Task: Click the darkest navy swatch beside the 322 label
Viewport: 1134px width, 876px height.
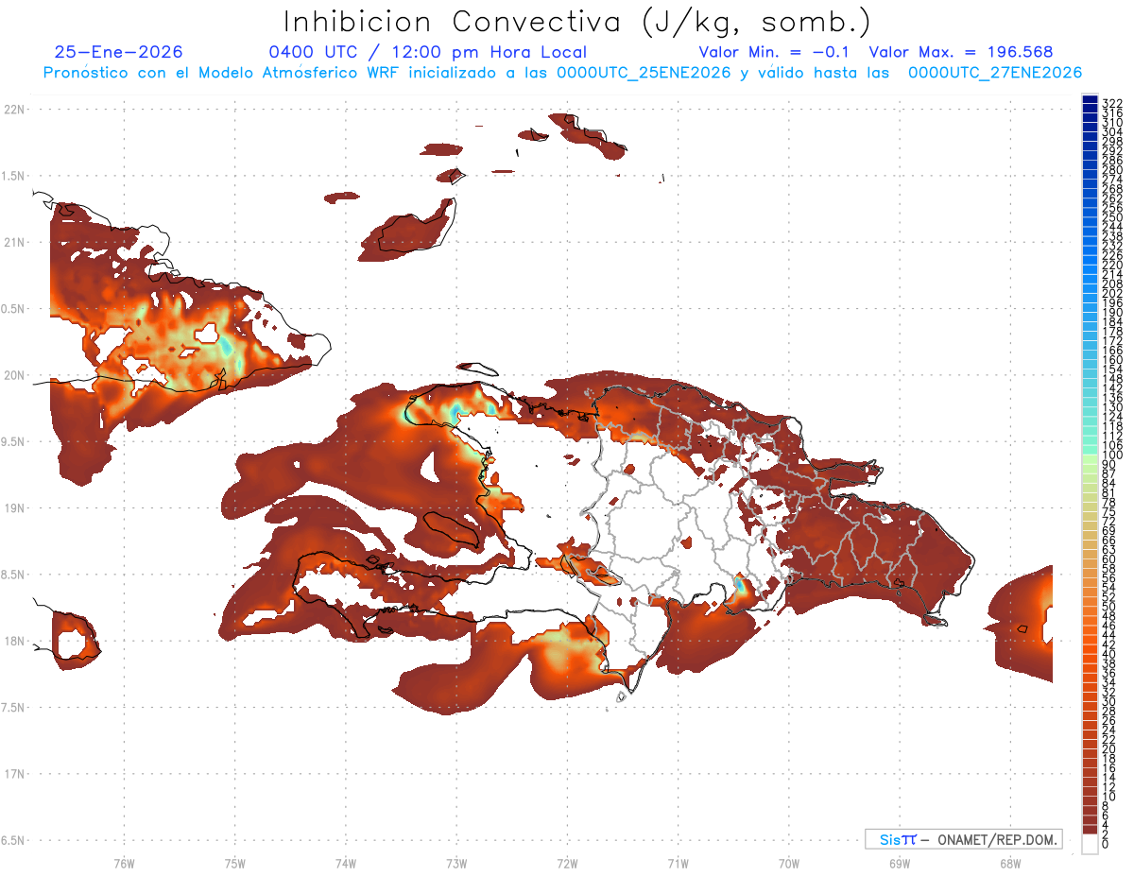Action: [1090, 100]
